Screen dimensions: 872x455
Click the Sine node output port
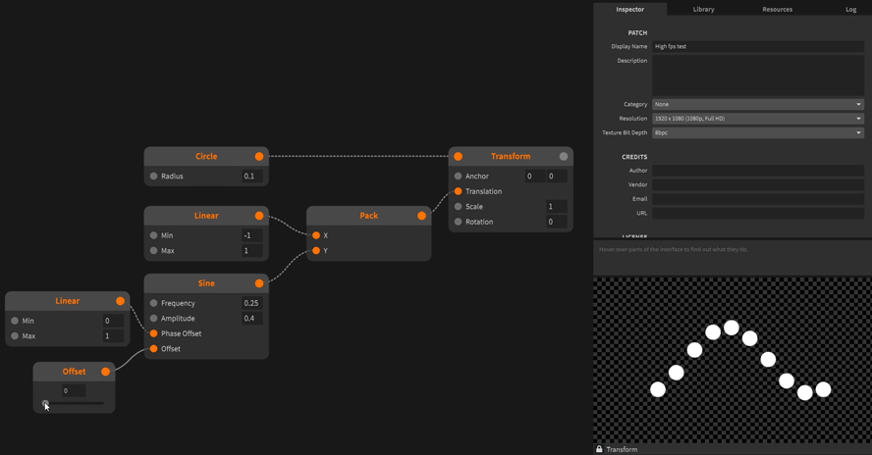click(x=259, y=283)
